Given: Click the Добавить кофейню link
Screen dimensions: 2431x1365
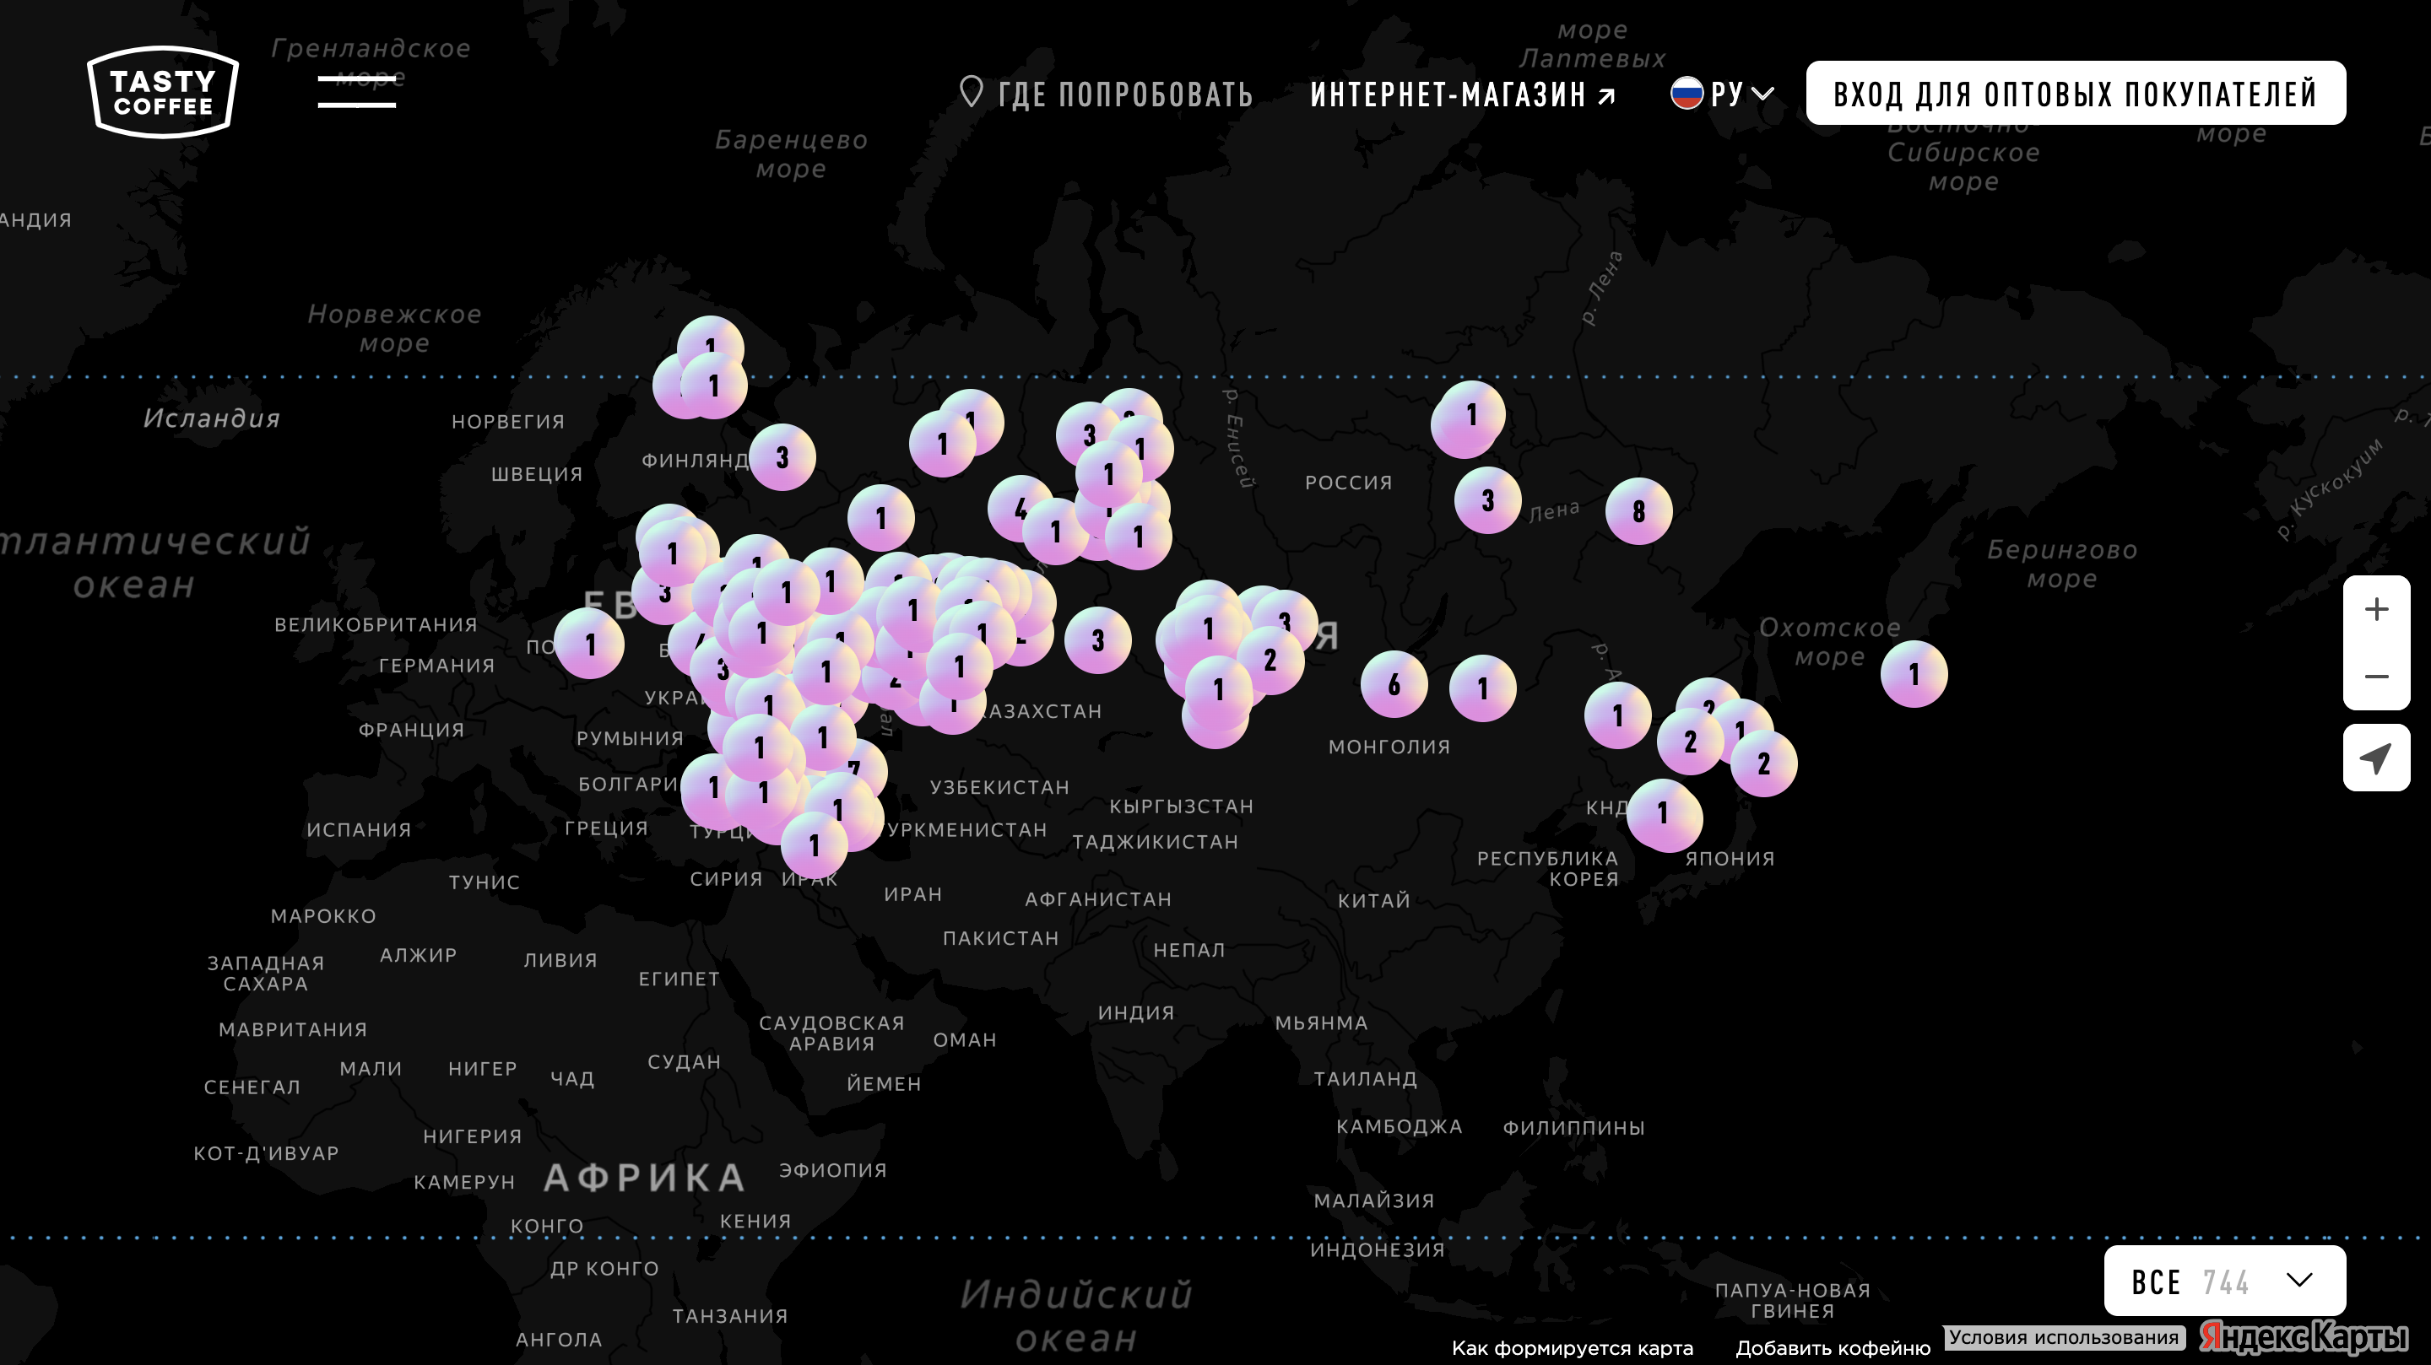Looking at the screenshot, I should click(x=1833, y=1348).
